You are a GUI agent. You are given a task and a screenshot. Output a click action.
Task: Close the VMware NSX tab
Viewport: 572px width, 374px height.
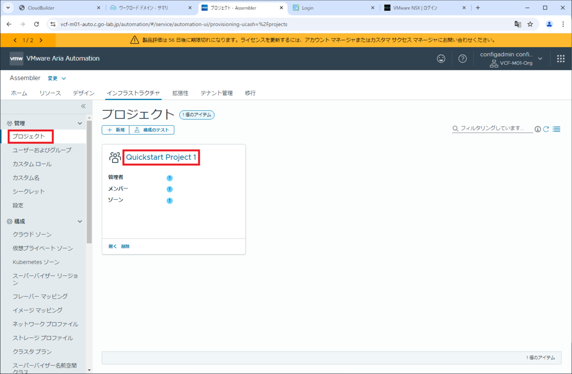463,8
